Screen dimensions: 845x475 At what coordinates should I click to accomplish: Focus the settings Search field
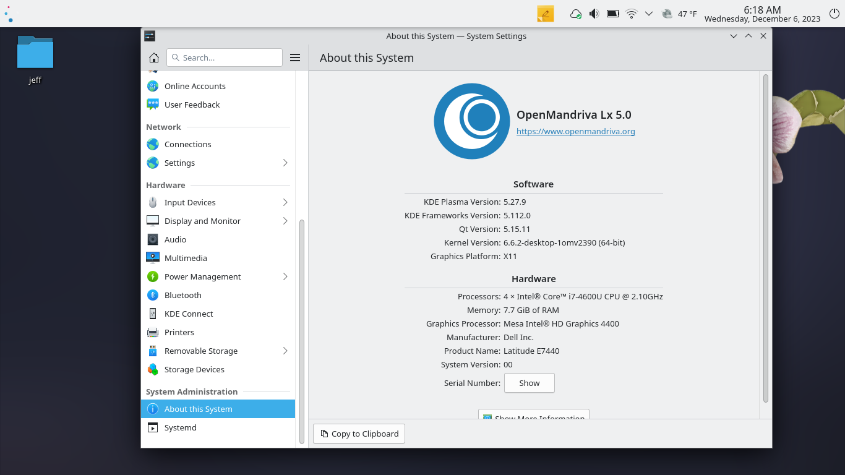[225, 58]
